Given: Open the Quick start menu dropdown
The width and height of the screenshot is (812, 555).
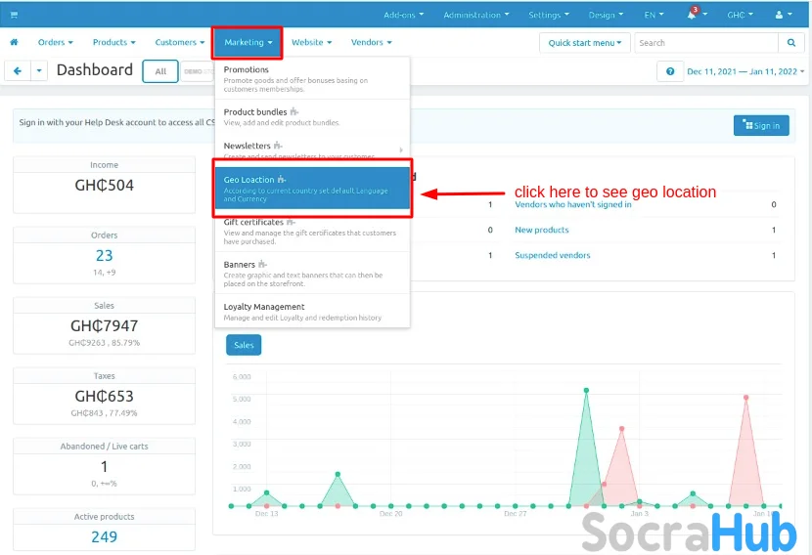Looking at the screenshot, I should tap(584, 43).
